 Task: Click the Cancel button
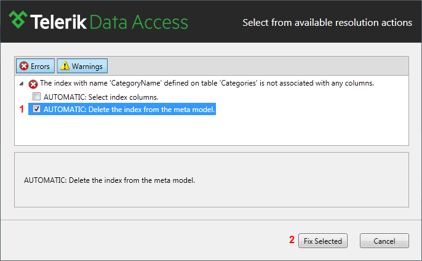[x=384, y=241]
